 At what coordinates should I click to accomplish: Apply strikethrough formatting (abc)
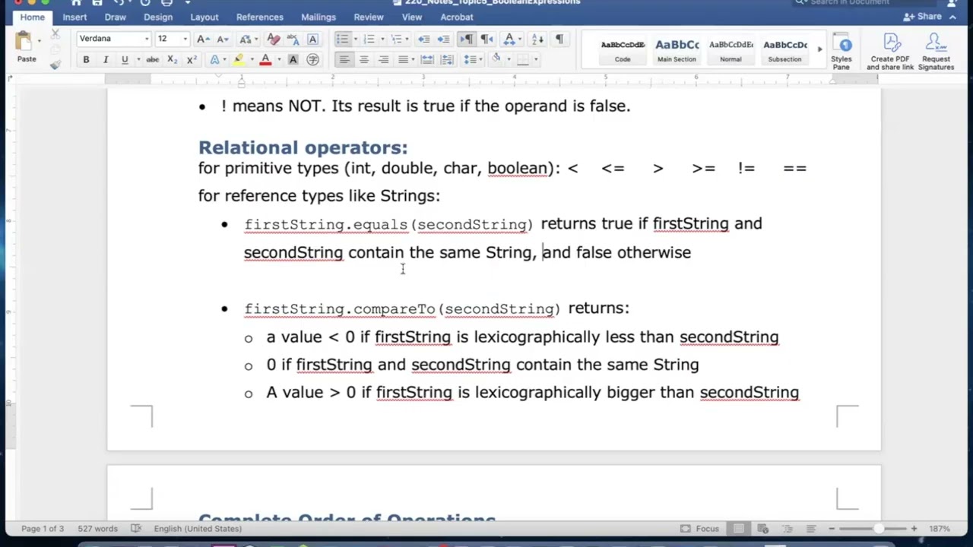152,59
